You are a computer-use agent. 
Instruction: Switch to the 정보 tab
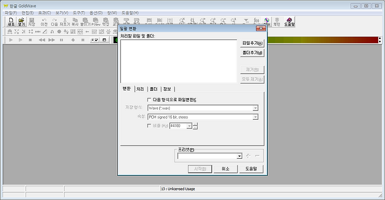click(x=167, y=89)
